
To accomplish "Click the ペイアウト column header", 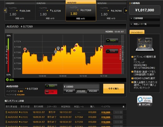I will tap(106, 107).
